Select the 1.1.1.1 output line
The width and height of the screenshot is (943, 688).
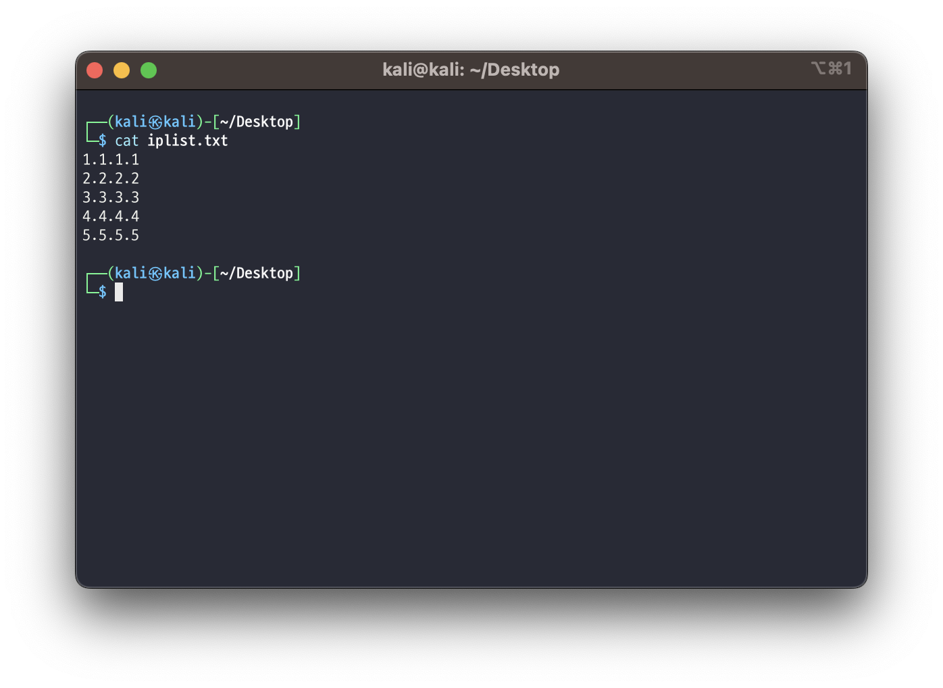click(111, 159)
